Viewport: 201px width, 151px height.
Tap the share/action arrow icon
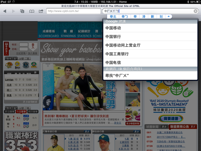[41, 11]
